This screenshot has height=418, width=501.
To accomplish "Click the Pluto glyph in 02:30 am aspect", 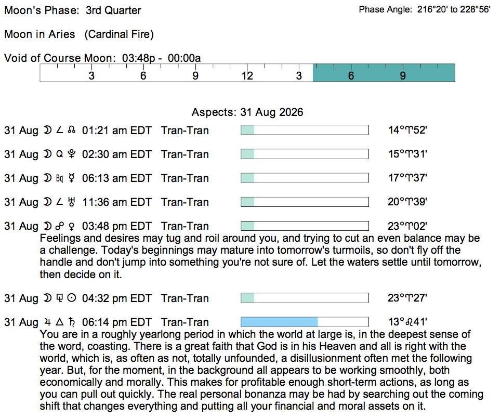I will coord(72,154).
